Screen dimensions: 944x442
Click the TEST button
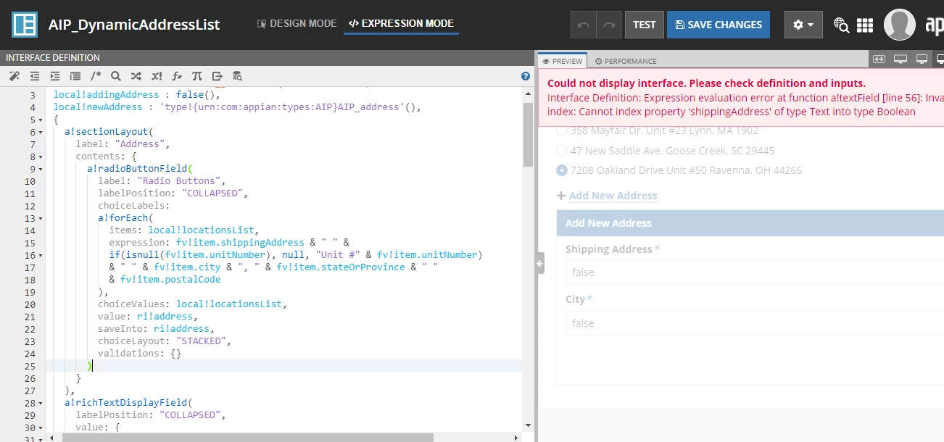coord(644,25)
